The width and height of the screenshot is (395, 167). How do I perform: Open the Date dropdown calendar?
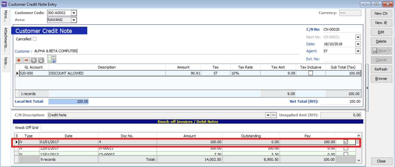[358, 44]
